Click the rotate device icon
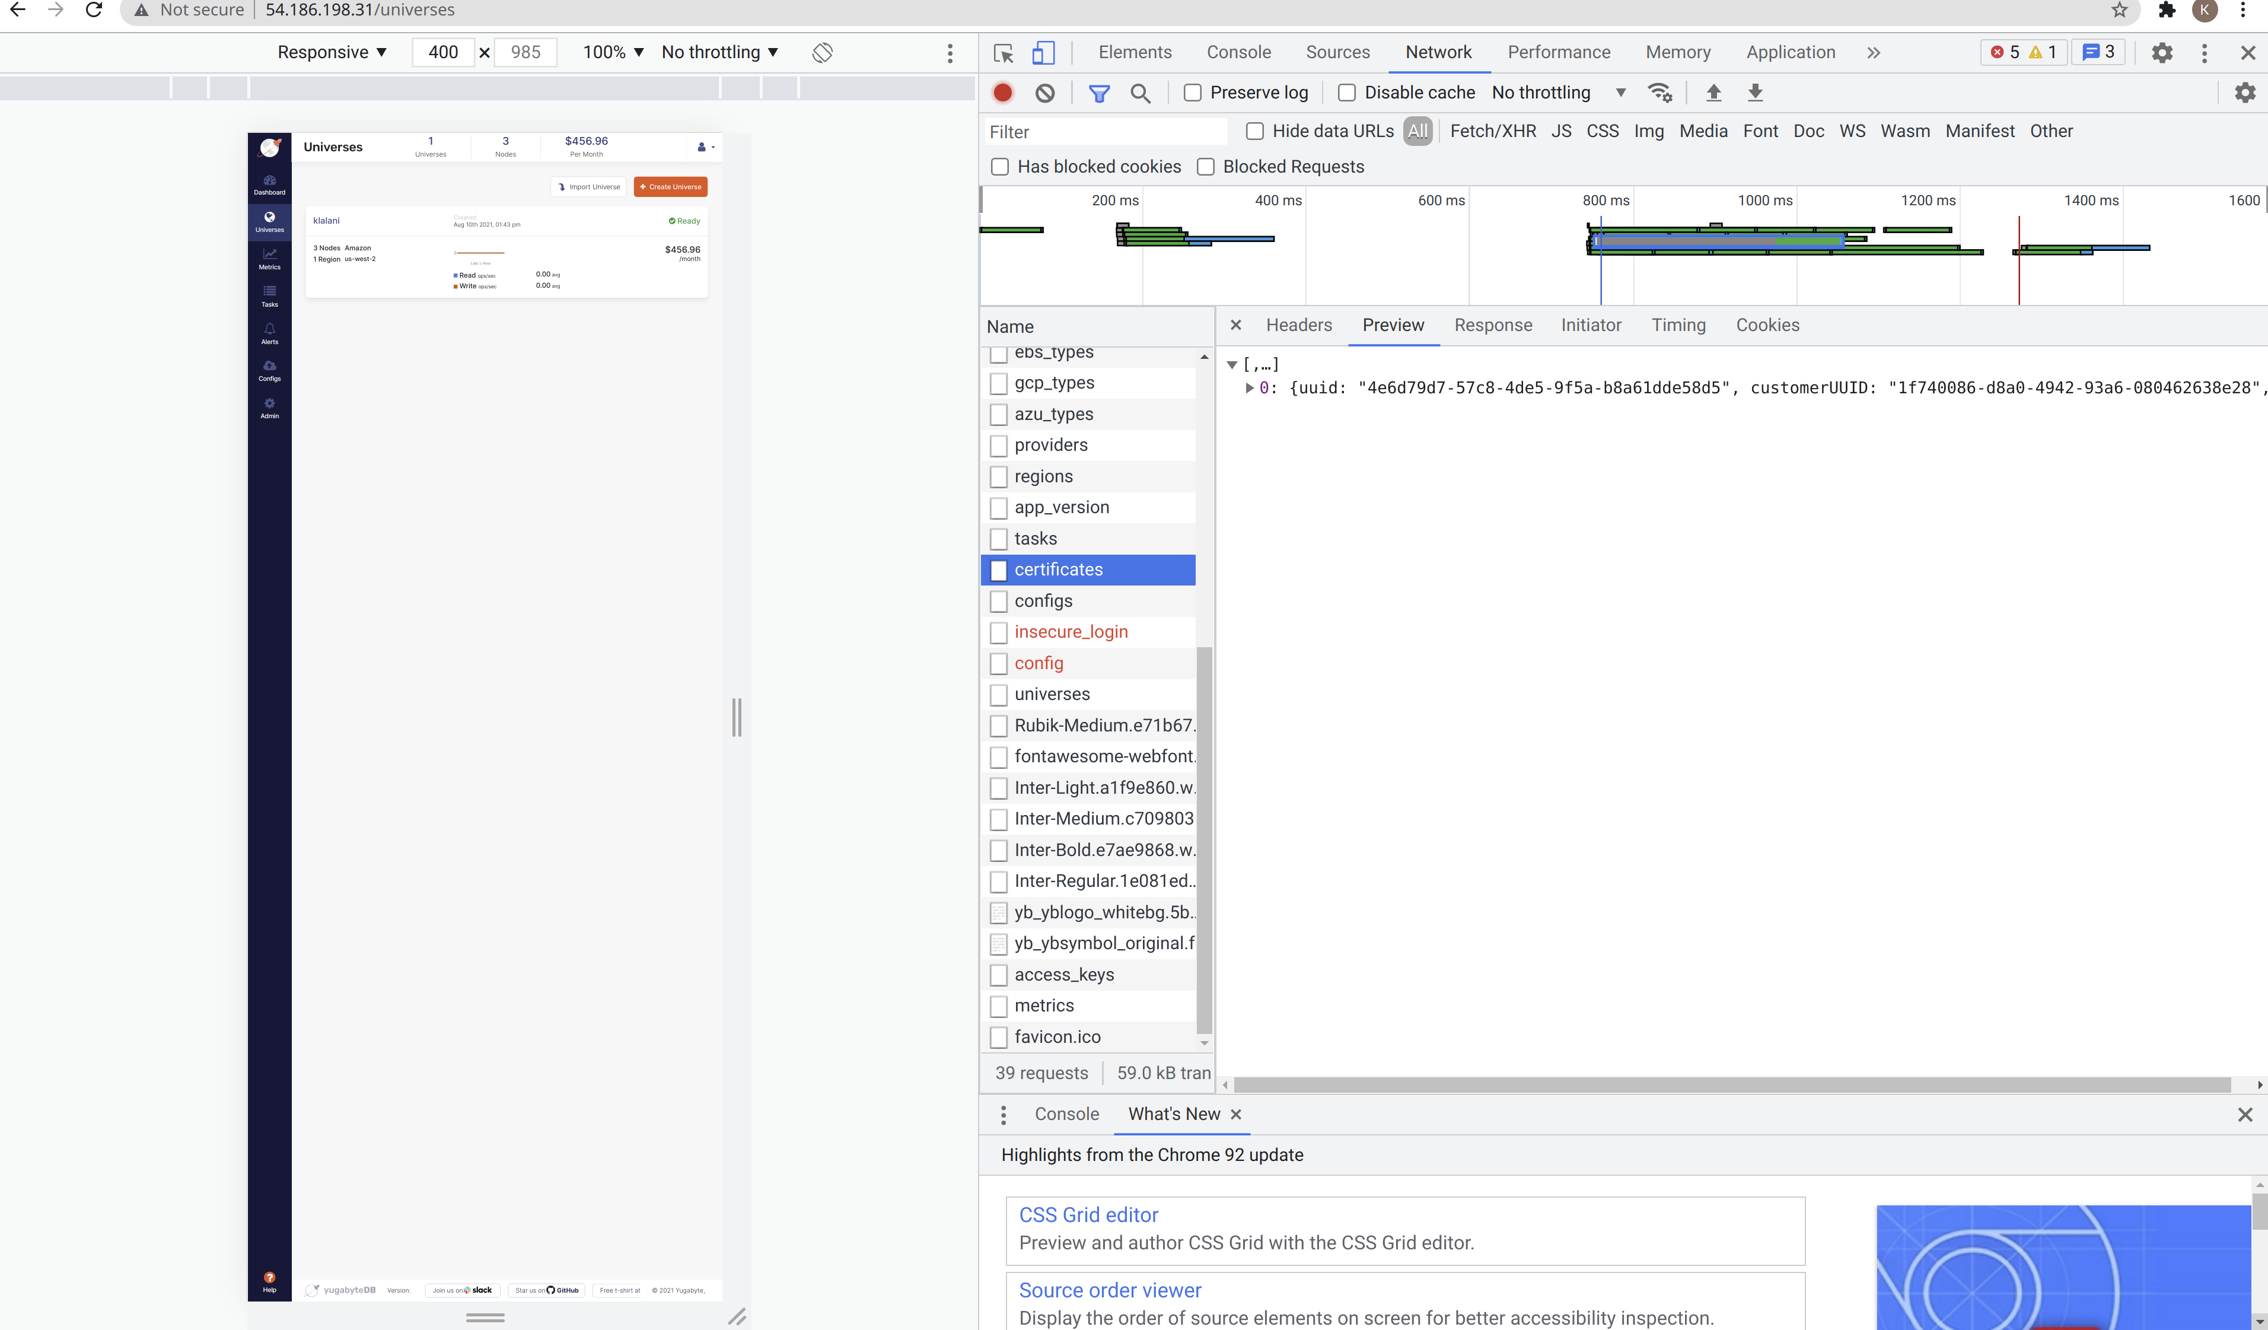This screenshot has height=1330, width=2268. click(x=821, y=52)
